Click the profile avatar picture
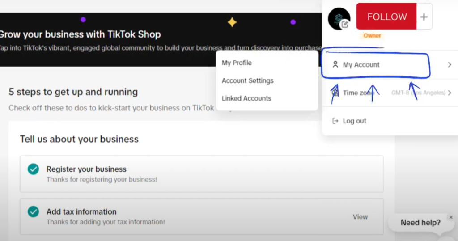The height and width of the screenshot is (241, 458). 339,19
